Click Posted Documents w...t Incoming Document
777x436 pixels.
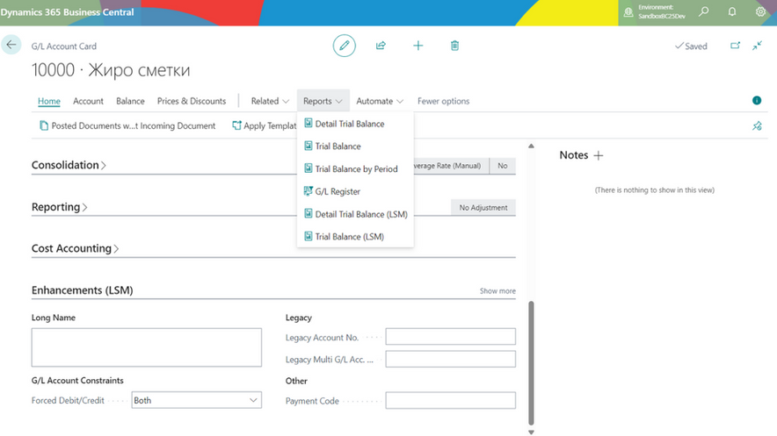[127, 125]
